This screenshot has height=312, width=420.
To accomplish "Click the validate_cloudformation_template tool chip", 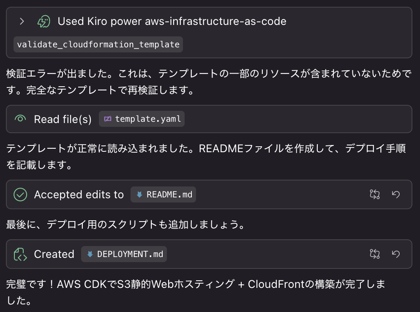I will click(x=98, y=44).
